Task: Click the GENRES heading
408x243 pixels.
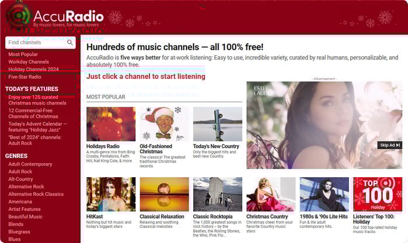Action: click(16, 156)
